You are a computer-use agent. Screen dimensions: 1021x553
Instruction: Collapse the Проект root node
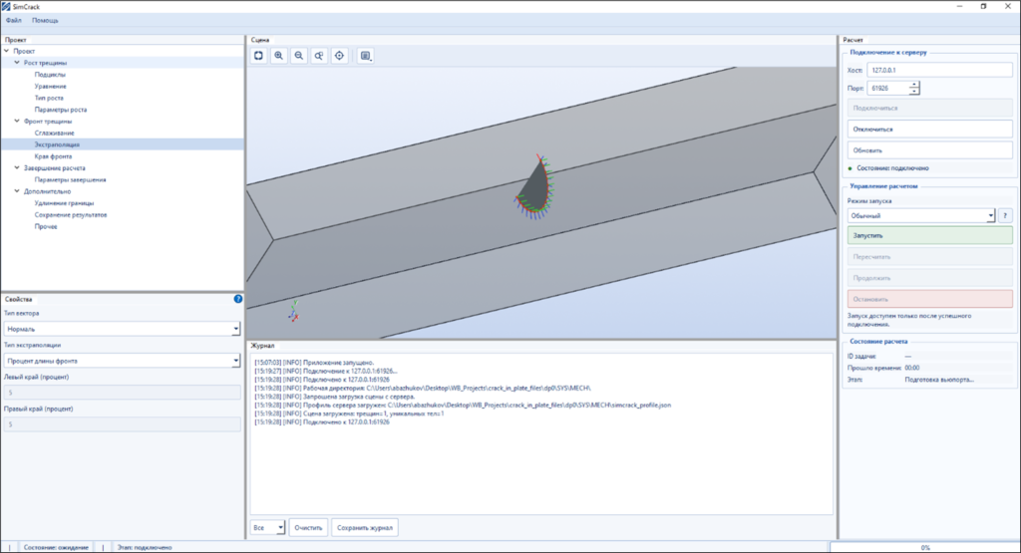[7, 51]
